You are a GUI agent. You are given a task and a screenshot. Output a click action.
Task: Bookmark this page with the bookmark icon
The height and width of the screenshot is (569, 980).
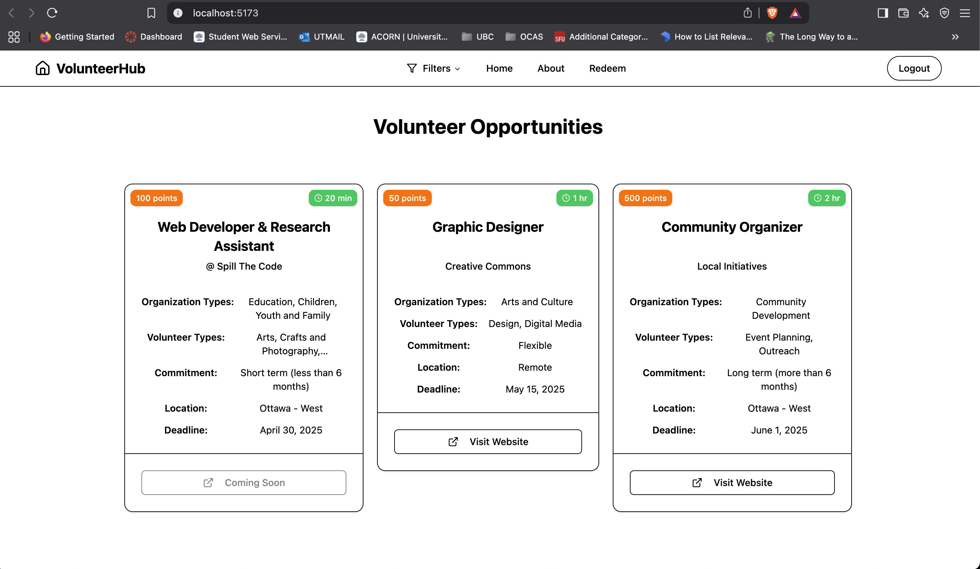[151, 13]
